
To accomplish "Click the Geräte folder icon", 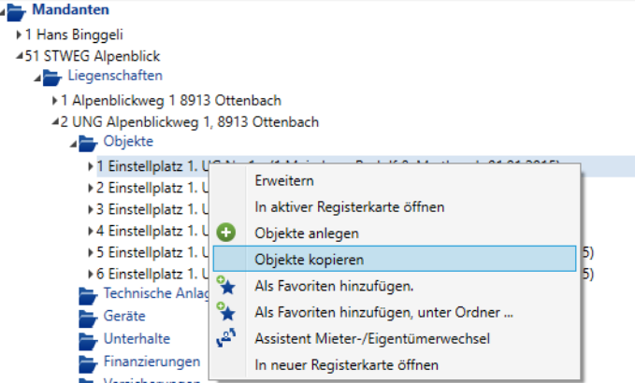I will click(x=88, y=319).
